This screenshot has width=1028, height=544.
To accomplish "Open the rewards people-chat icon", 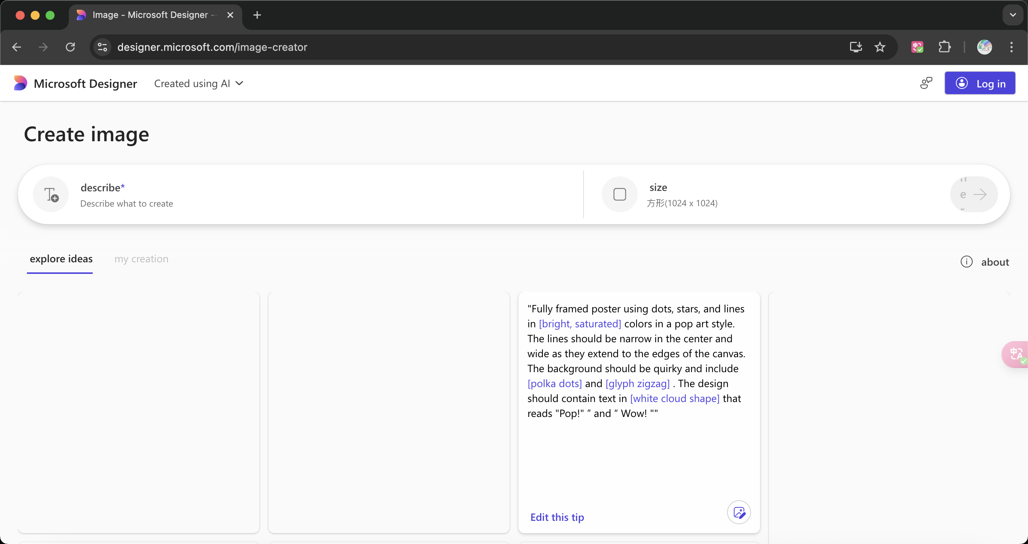I will coord(926,83).
